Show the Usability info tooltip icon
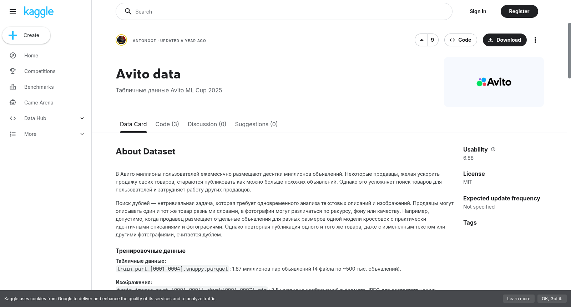Screen dimensions: 571x307 (493, 149)
